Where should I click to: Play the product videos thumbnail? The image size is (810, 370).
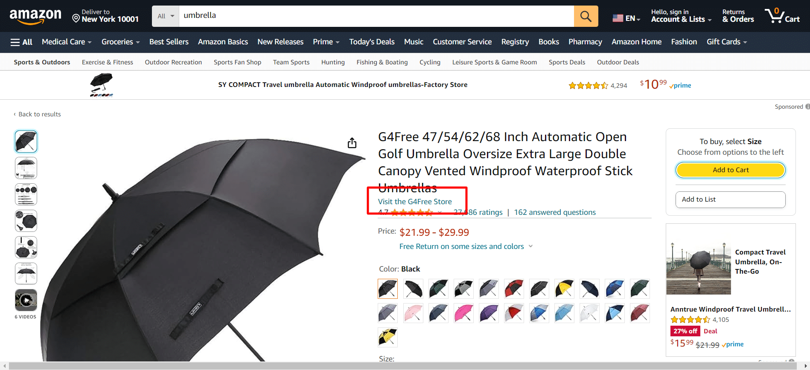pos(26,300)
